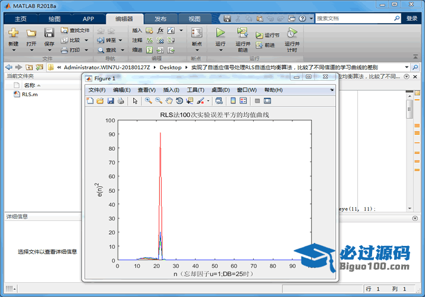
Task: Open the 查看(V) menu in Figure 1
Action: pyautogui.click(x=147, y=90)
